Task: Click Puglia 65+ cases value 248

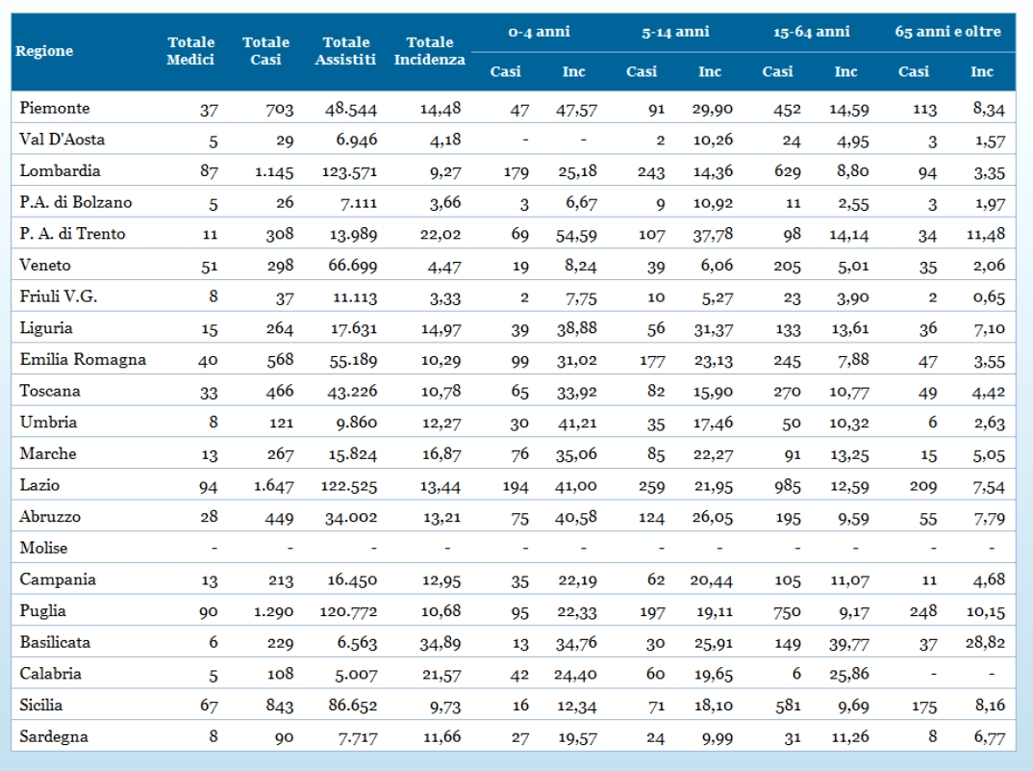Action: coord(923,612)
